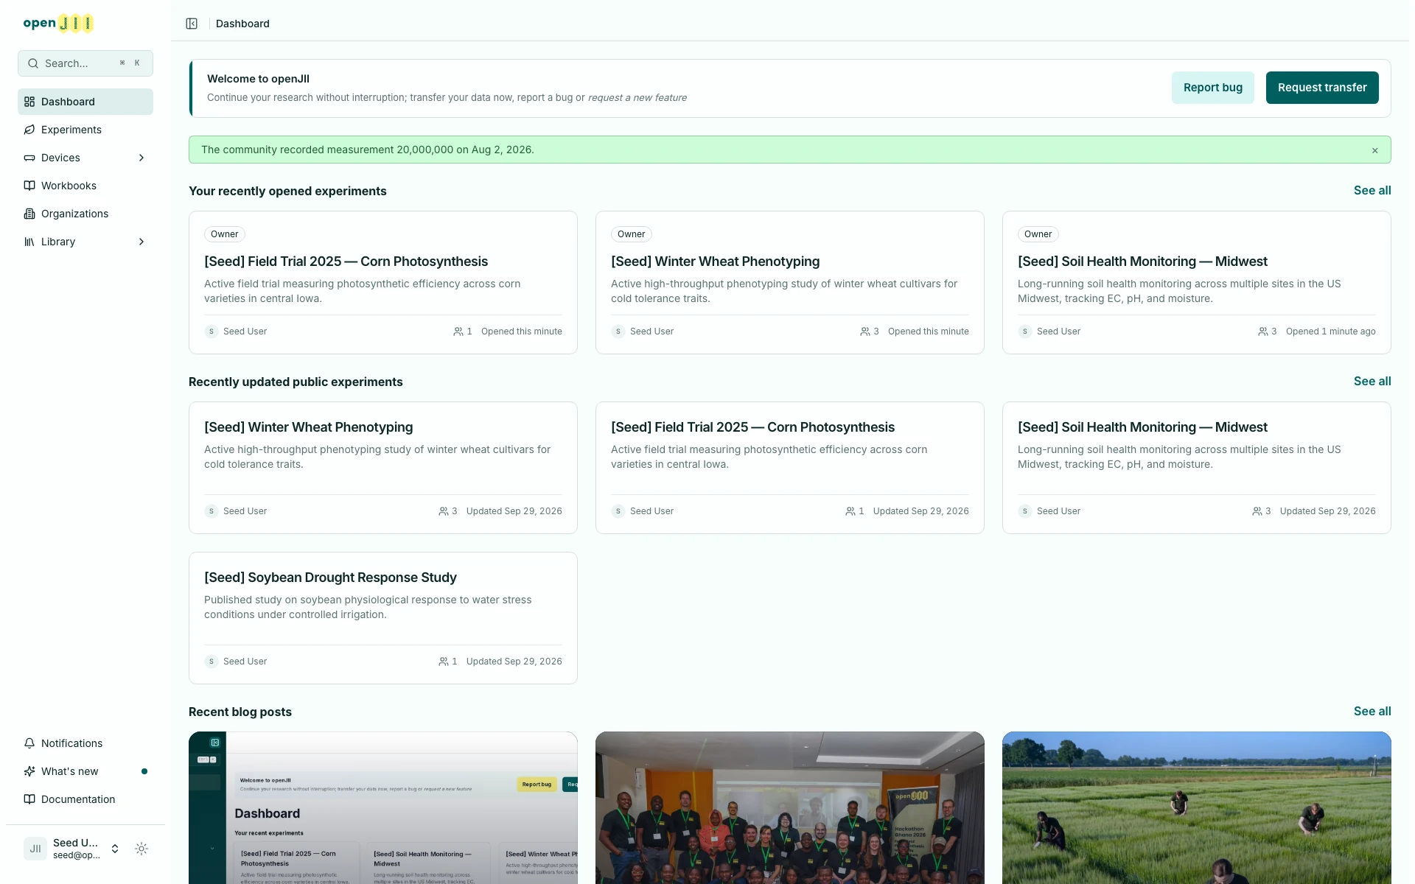The height and width of the screenshot is (884, 1415).
Task: Click the Report bug button
Action: pyautogui.click(x=1212, y=88)
